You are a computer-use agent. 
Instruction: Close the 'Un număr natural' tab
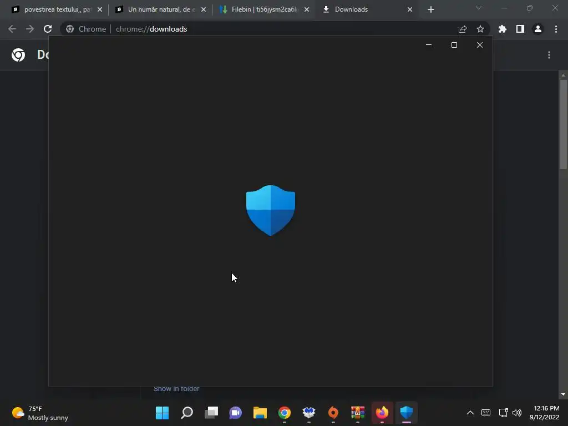(204, 9)
